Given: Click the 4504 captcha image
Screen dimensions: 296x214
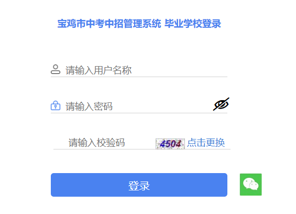Looking at the screenshot, I should point(170,144).
